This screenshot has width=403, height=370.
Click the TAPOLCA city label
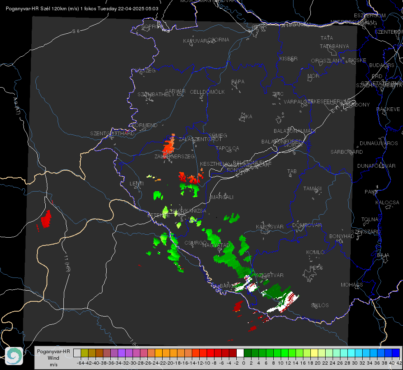[228, 148]
